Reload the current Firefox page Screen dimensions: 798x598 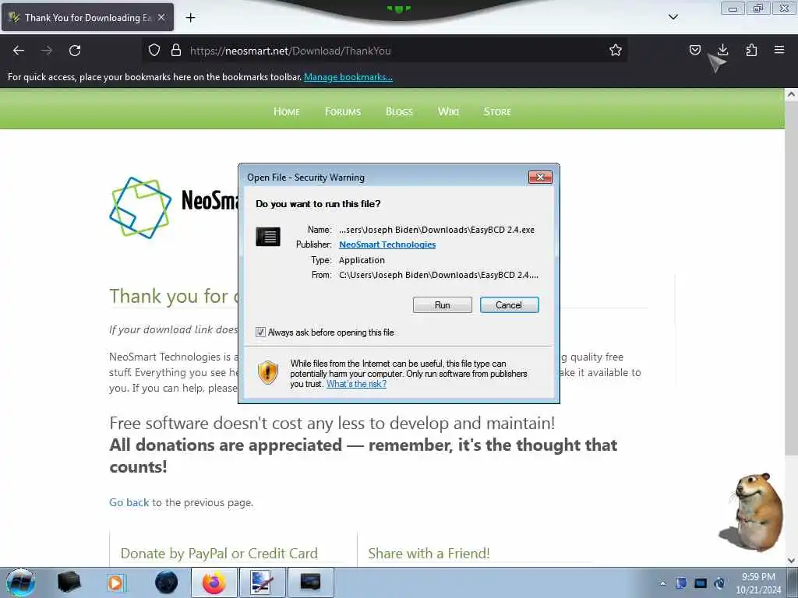coord(75,51)
